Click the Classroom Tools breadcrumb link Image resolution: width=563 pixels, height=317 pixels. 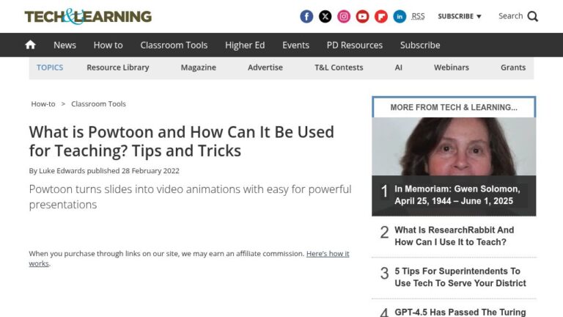(98, 104)
